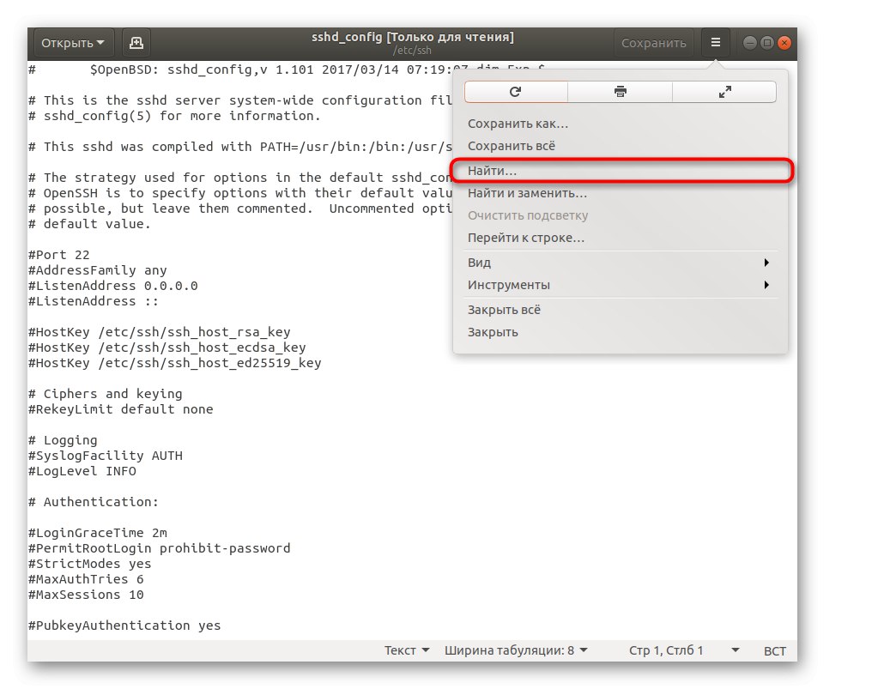
Task: Create a new document with the plus icon
Action: [136, 41]
